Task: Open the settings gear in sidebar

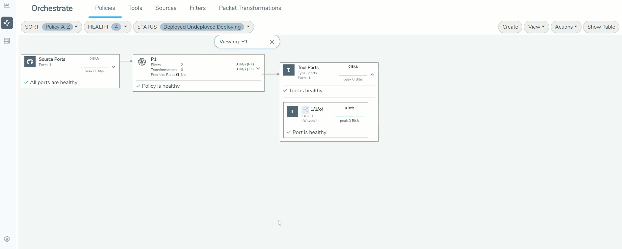Action: click(7, 239)
